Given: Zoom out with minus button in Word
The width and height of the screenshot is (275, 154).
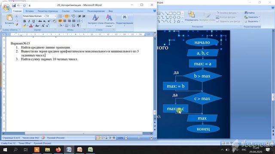Looking at the screenshot, I should (x=126, y=138).
